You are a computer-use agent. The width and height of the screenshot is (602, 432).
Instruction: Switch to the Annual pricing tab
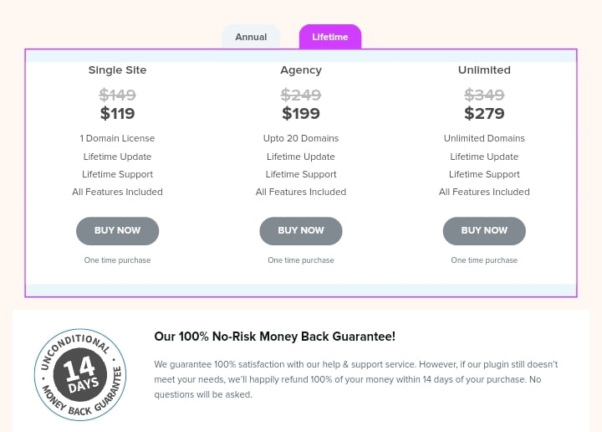point(251,37)
